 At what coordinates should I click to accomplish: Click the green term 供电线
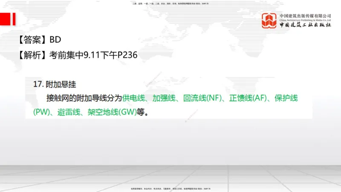tap(133, 98)
